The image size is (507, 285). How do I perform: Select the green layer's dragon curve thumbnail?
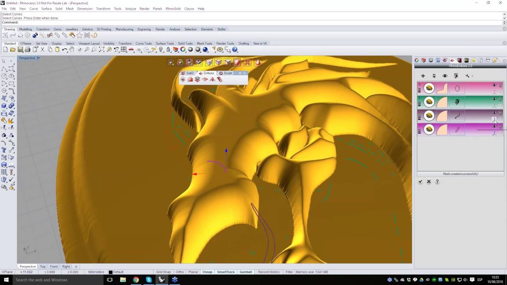(x=457, y=102)
